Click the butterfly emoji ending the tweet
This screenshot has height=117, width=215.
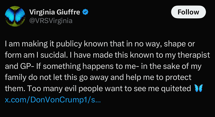point(199,88)
